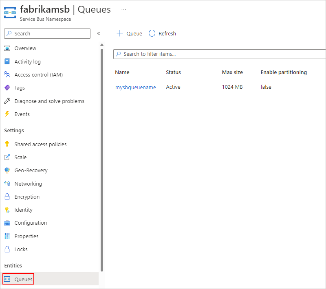Open the Tags section
This screenshot has height=289, width=326.
click(20, 88)
